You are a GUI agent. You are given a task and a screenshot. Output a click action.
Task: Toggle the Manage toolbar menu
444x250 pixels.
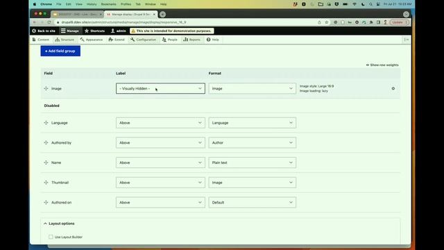[x=69, y=31]
